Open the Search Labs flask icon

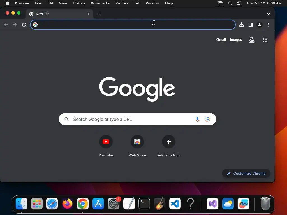point(251,40)
